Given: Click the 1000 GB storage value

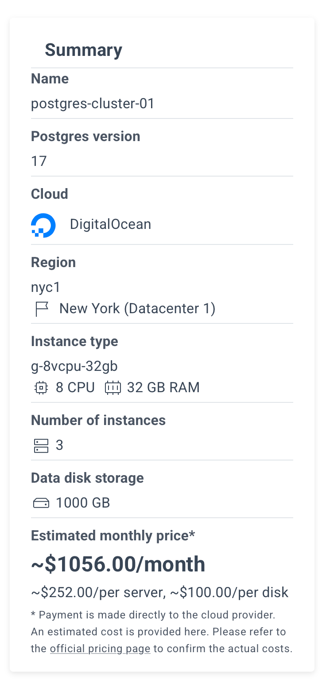Looking at the screenshot, I should (x=83, y=503).
